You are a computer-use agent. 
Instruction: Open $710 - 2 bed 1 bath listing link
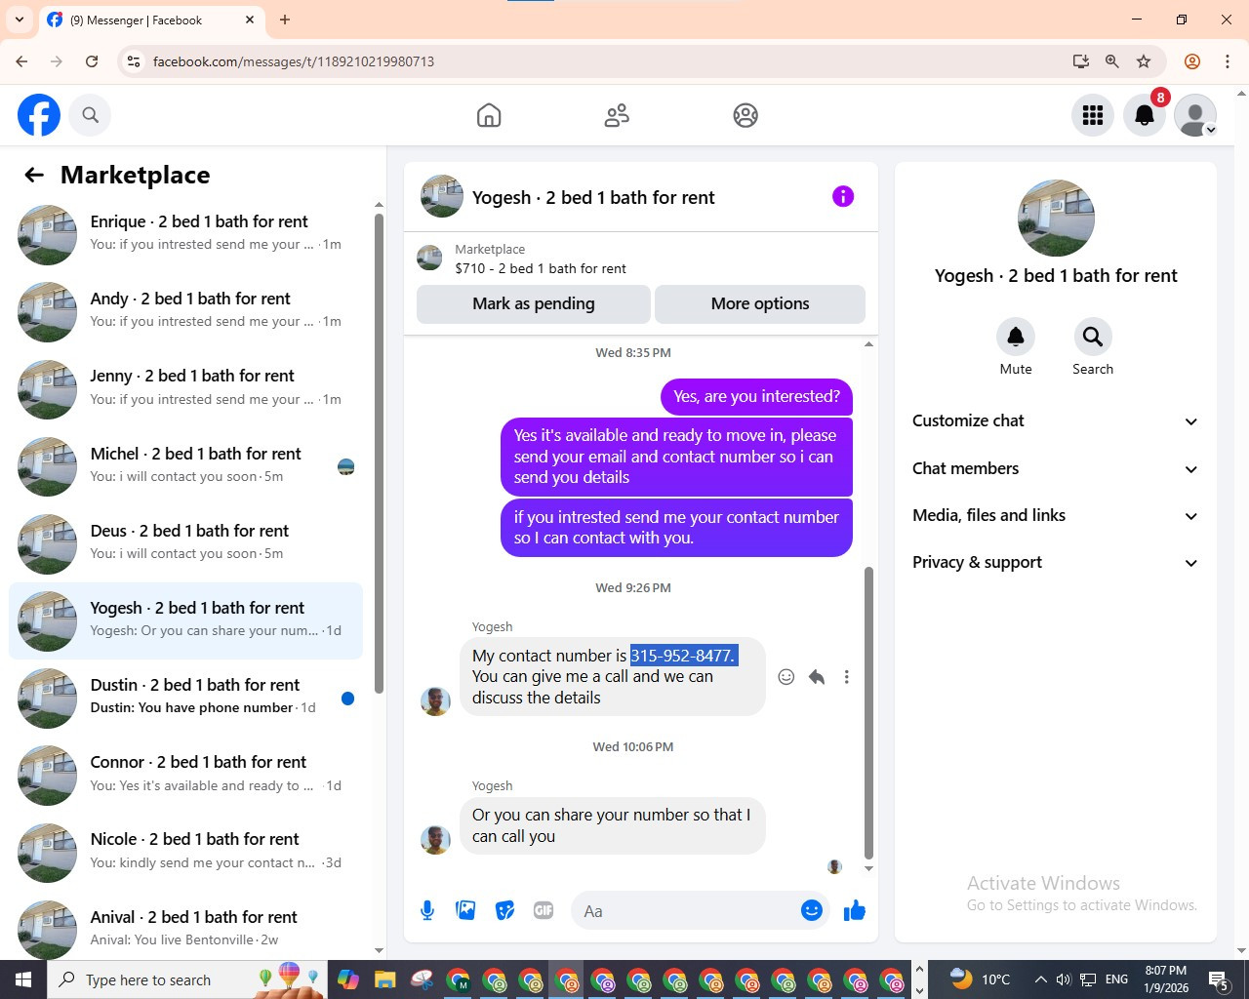(540, 268)
